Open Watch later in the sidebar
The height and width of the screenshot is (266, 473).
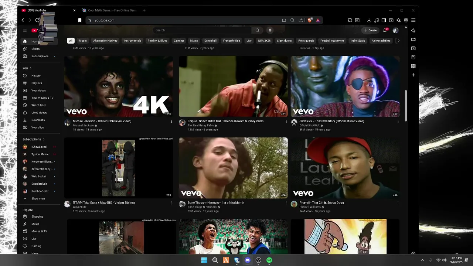(38, 105)
